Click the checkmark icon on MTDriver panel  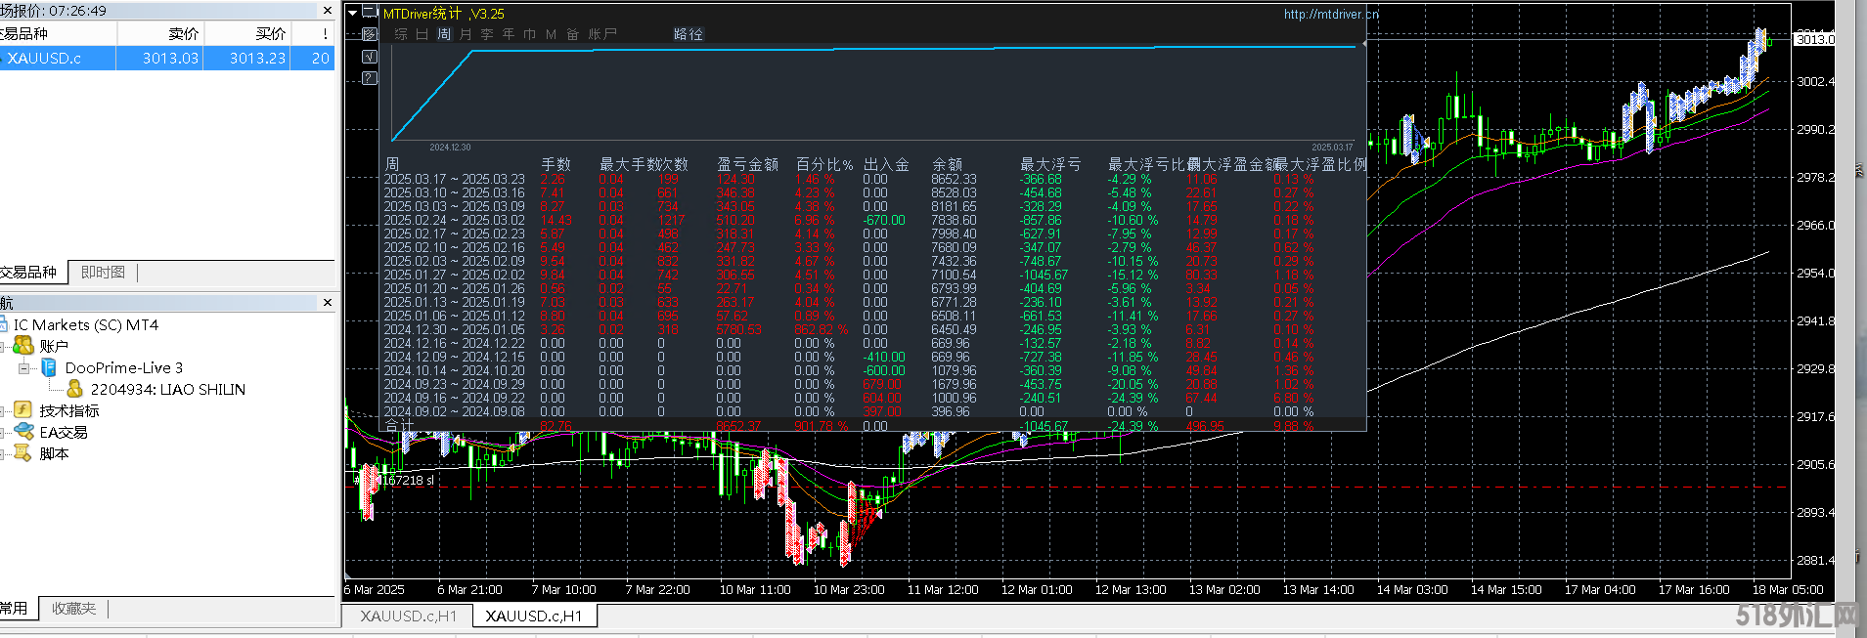coord(369,57)
